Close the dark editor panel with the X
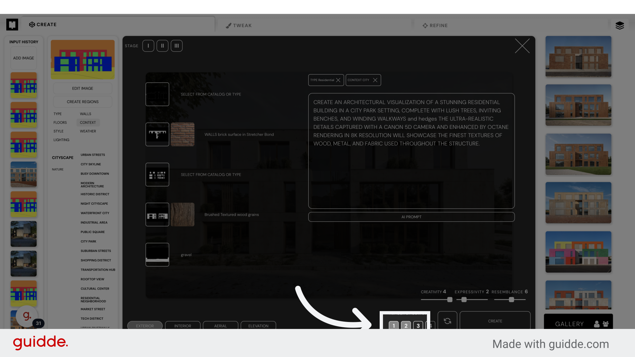 522,46
